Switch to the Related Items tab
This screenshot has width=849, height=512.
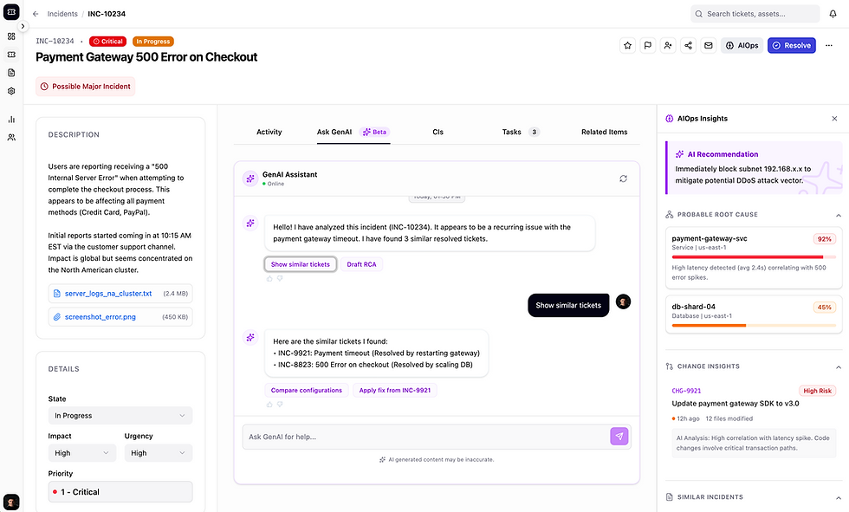[x=605, y=132]
